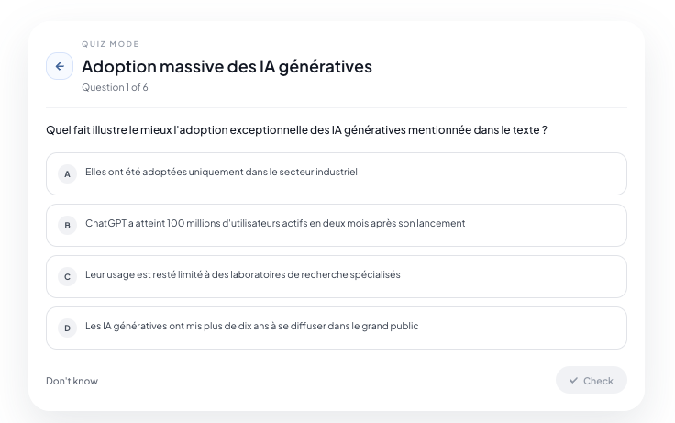Click the question sentence starting with Quel fait

point(296,129)
